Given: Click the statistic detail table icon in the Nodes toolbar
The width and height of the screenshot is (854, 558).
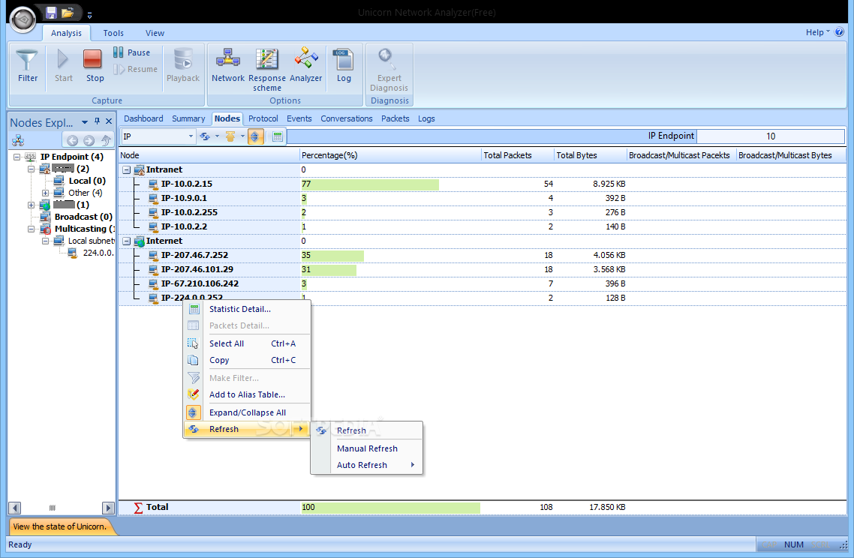Looking at the screenshot, I should pos(277,136).
